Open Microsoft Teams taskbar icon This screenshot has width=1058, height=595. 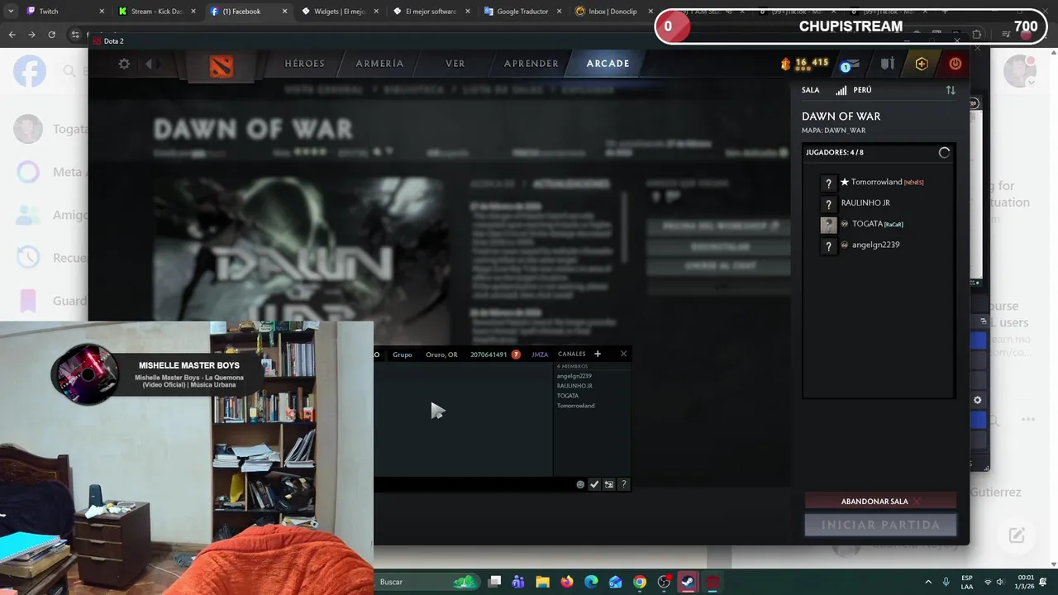[x=518, y=582]
